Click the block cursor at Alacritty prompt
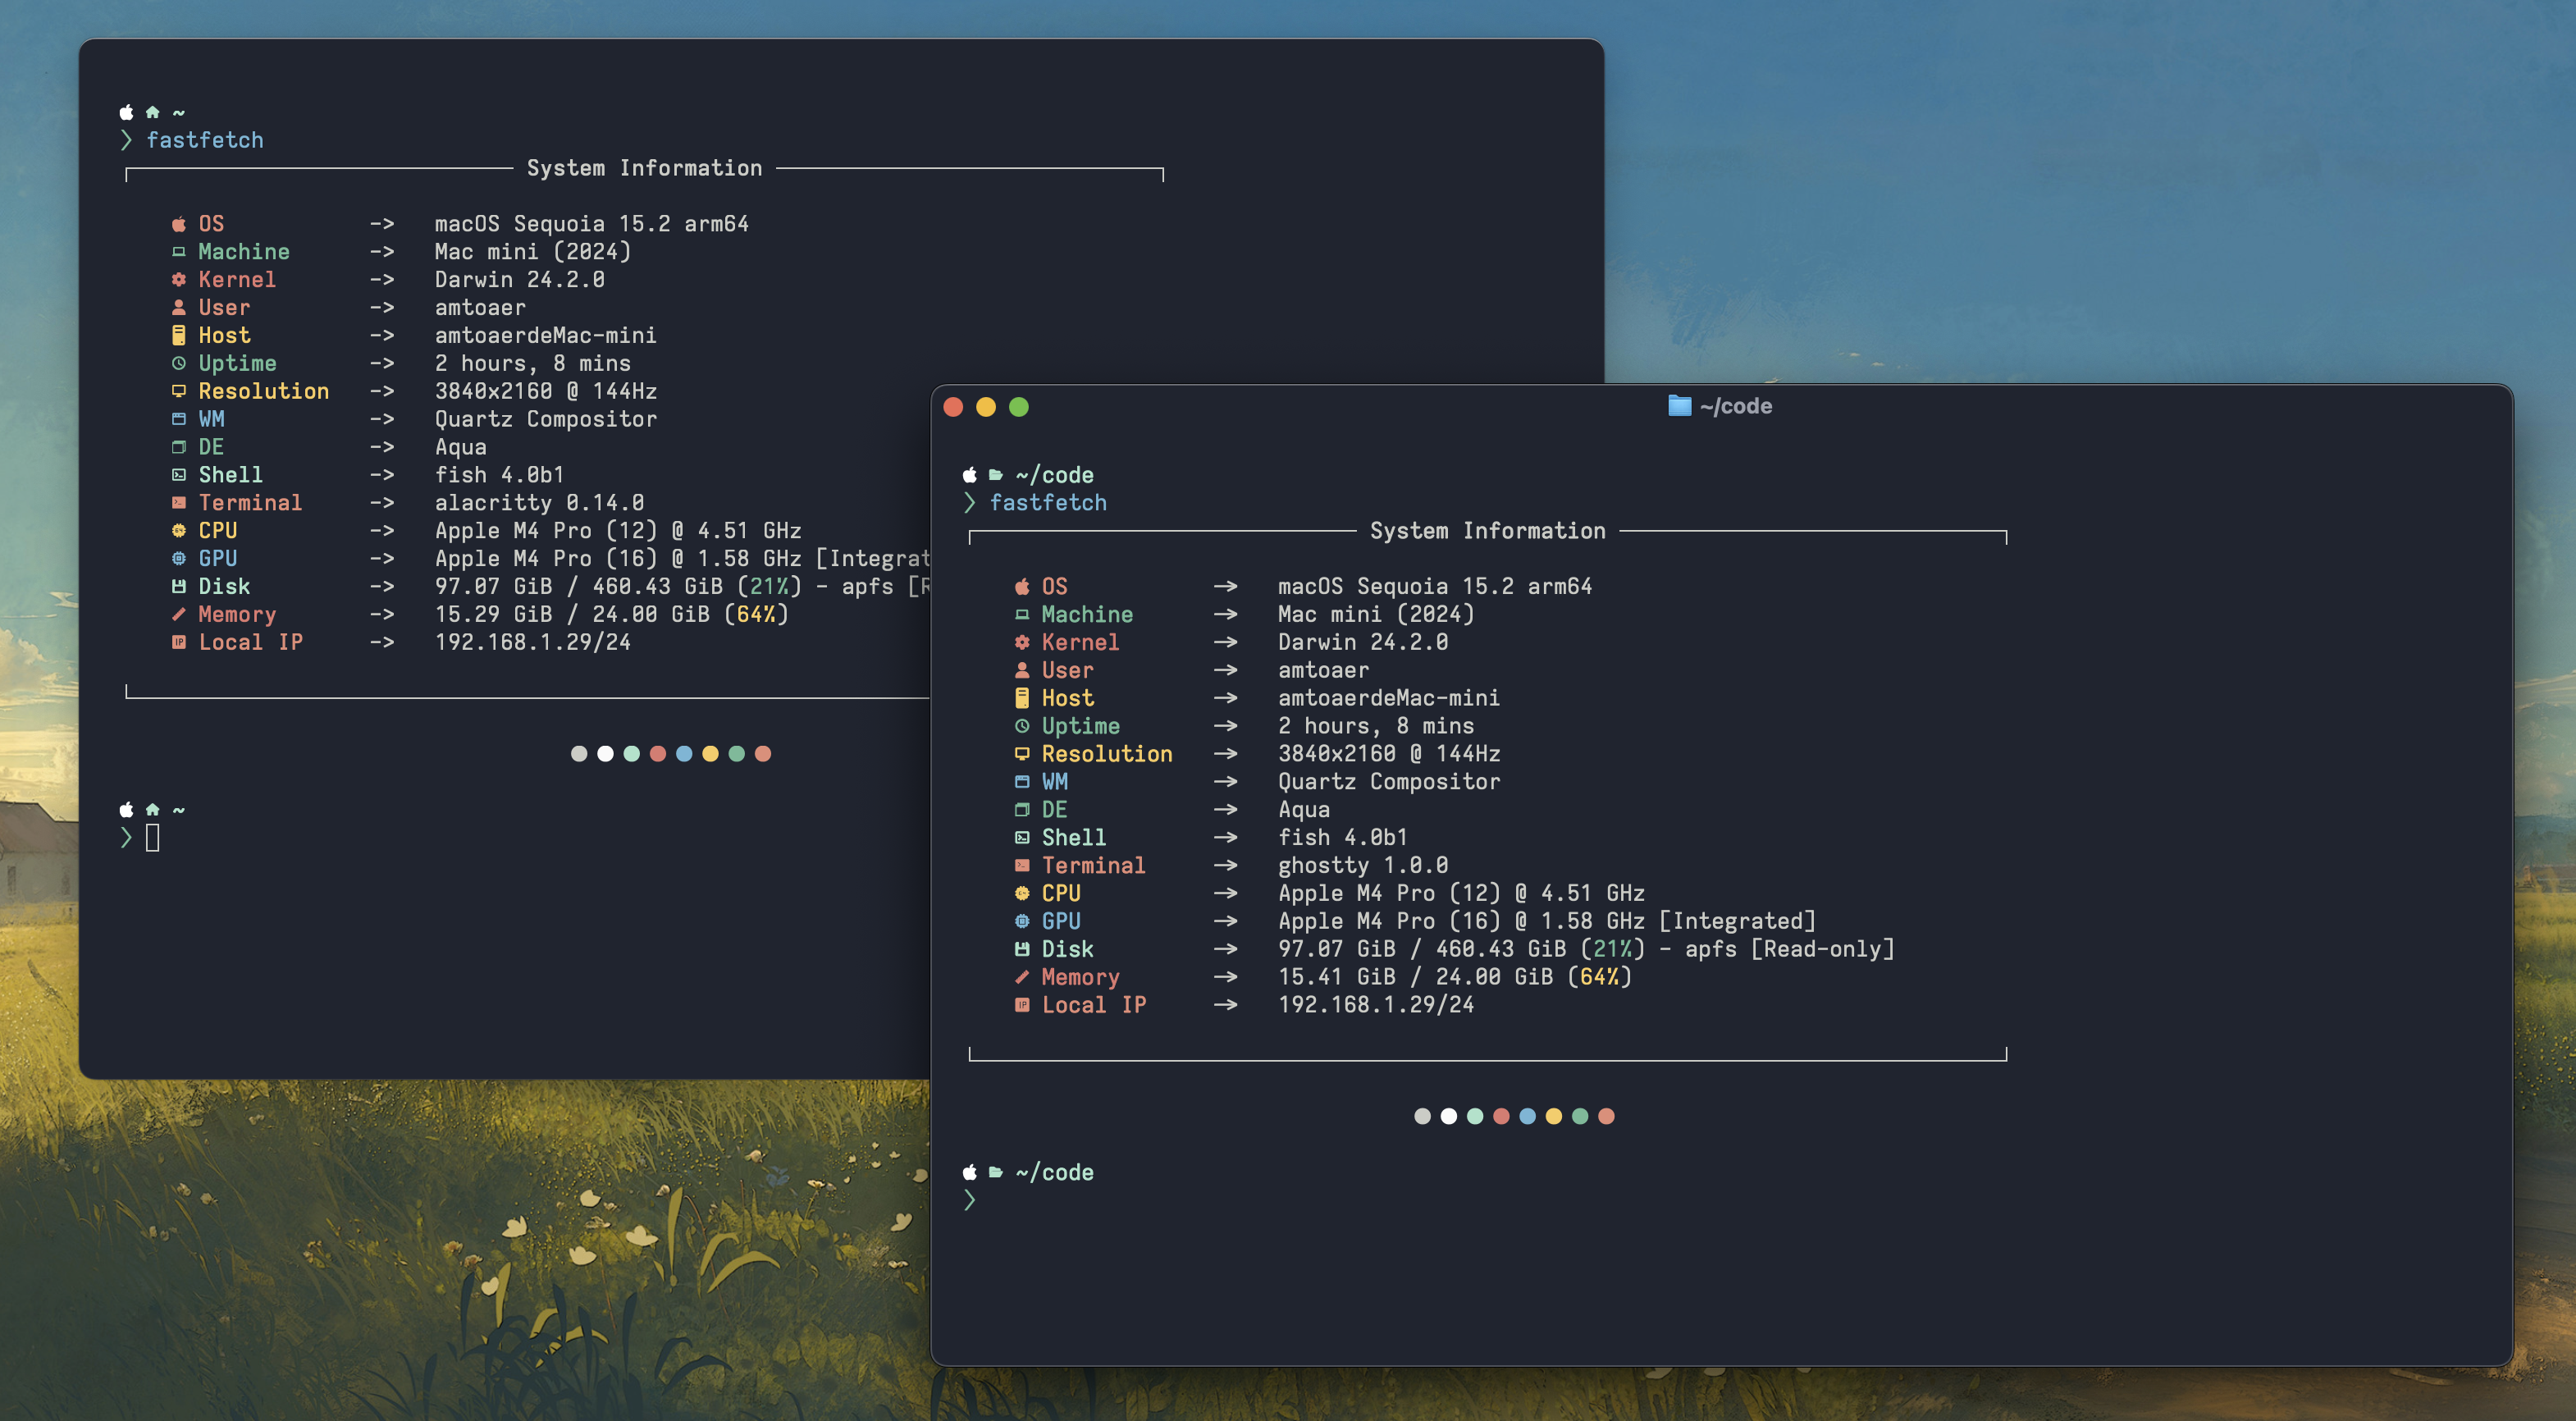Screen dimensions: 2576x1421 click(x=153, y=838)
